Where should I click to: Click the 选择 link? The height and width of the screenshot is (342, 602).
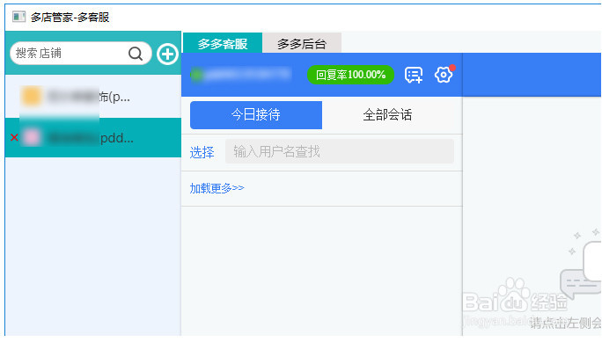[202, 152]
